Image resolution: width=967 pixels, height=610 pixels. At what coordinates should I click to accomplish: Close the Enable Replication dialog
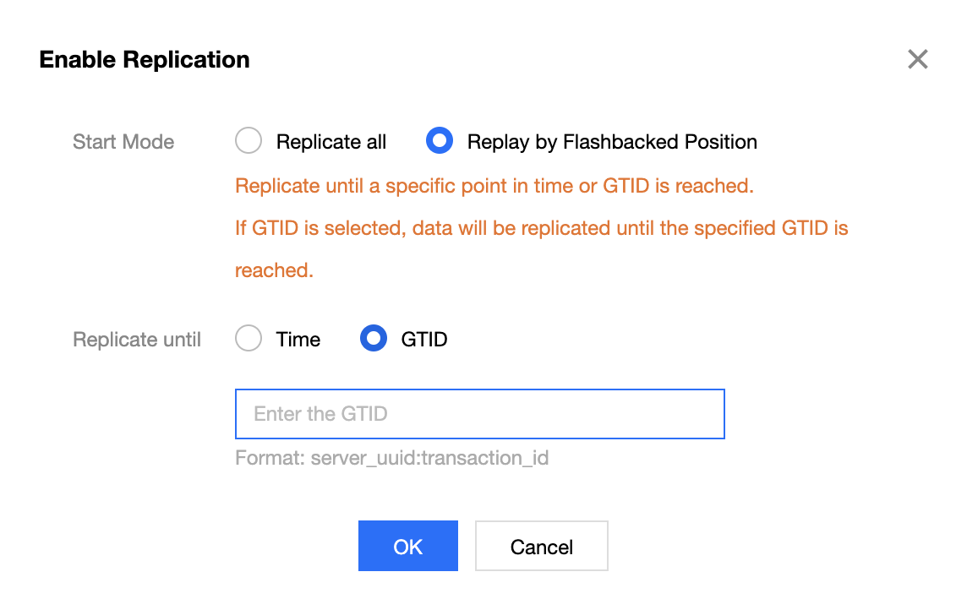(917, 59)
